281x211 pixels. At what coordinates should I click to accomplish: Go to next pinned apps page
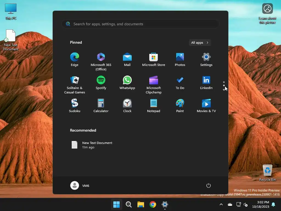click(224, 90)
